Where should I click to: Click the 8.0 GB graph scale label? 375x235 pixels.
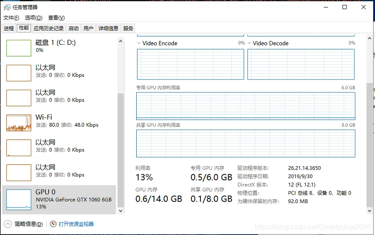coord(348,125)
